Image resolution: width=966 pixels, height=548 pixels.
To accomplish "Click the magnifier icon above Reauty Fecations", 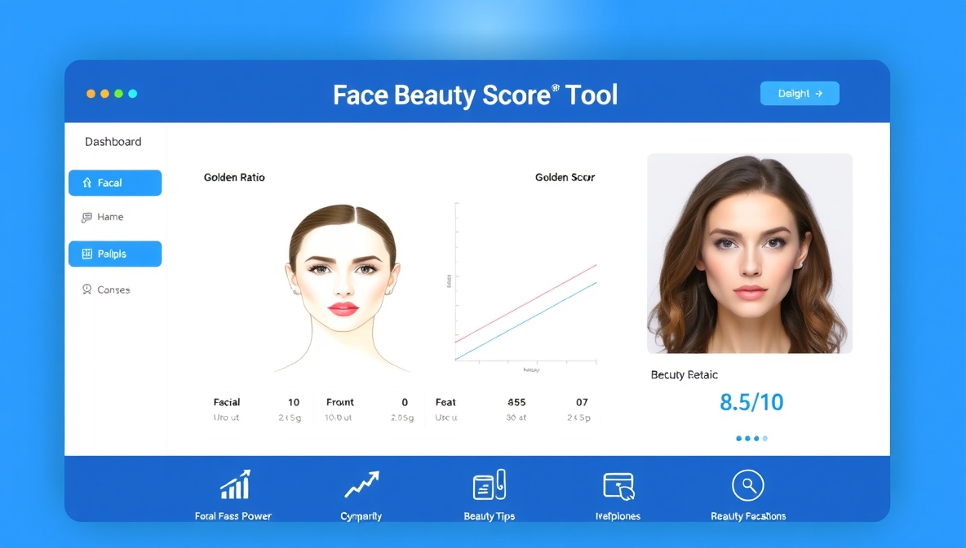I will click(x=747, y=484).
